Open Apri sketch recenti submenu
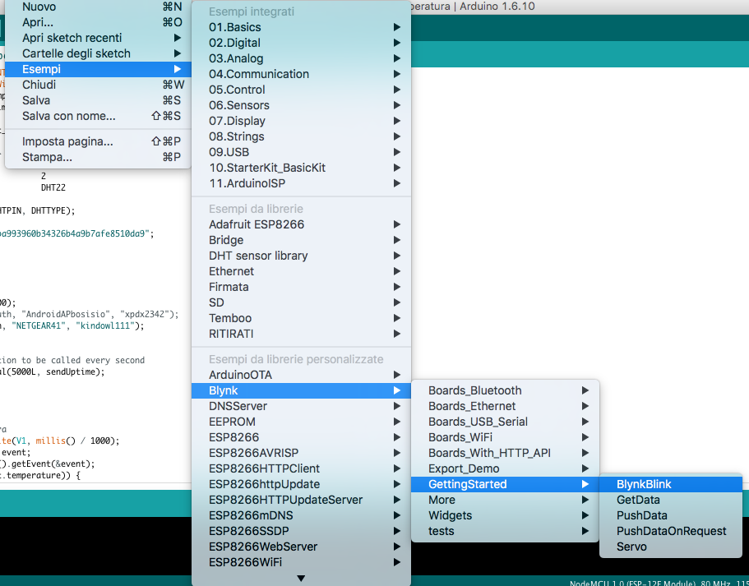 click(x=72, y=38)
